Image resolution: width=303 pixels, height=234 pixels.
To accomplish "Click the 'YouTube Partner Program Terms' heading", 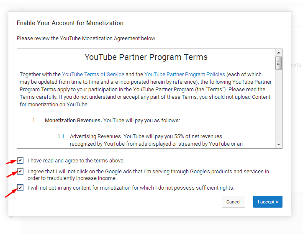I will tap(146, 57).
